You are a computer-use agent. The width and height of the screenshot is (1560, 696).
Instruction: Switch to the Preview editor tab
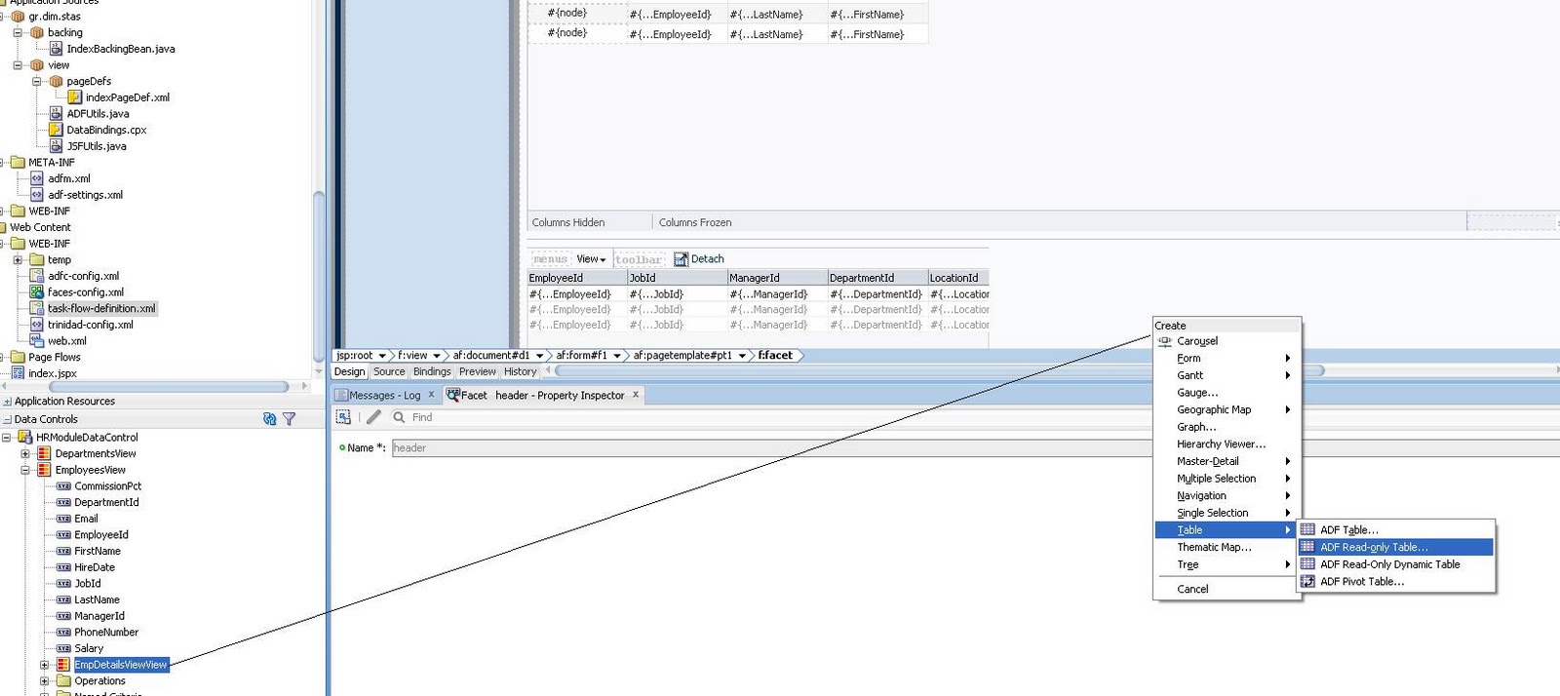click(x=478, y=371)
